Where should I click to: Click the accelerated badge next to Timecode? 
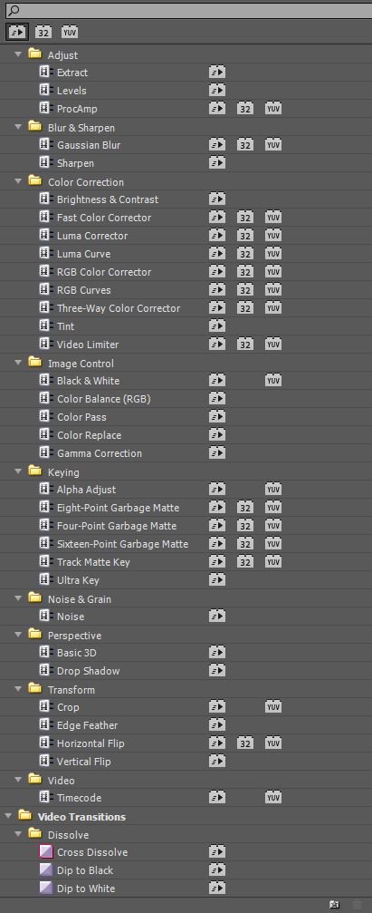tap(217, 797)
